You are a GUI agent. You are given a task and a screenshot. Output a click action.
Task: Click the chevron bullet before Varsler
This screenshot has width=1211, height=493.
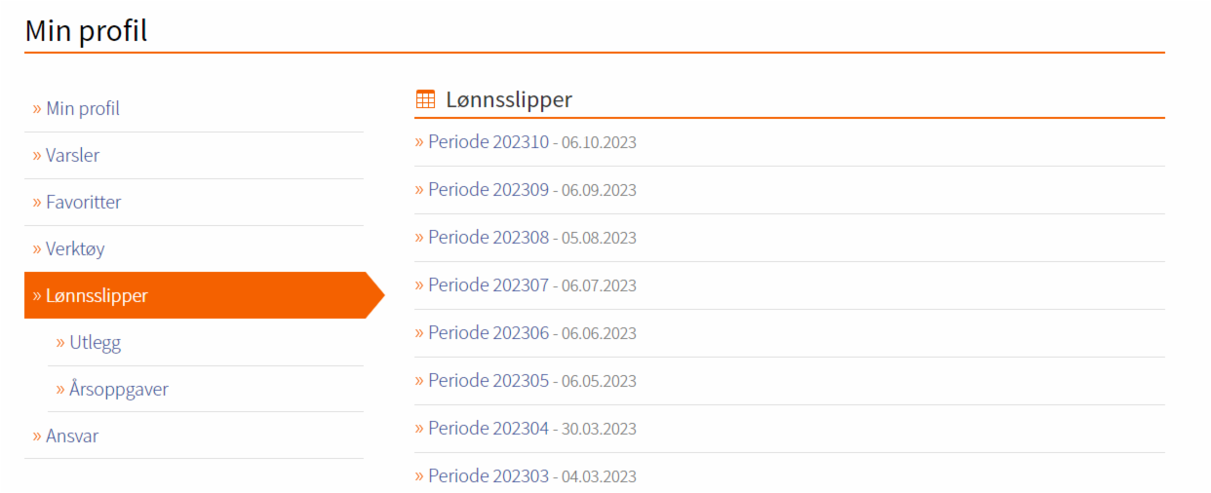(x=37, y=155)
